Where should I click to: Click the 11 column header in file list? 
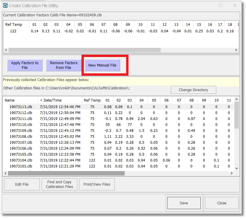point(229,100)
